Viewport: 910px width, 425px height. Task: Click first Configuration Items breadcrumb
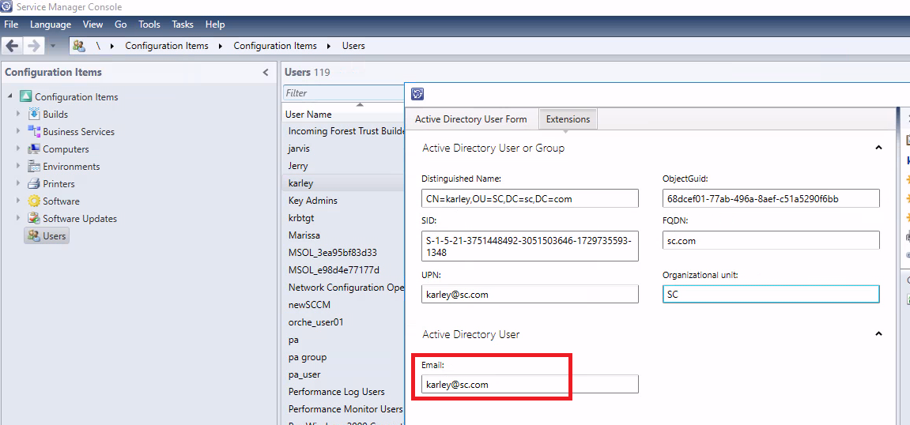coord(167,46)
